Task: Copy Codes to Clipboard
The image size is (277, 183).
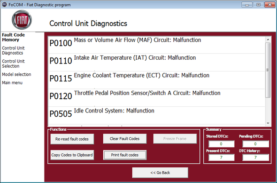Action: click(72, 155)
